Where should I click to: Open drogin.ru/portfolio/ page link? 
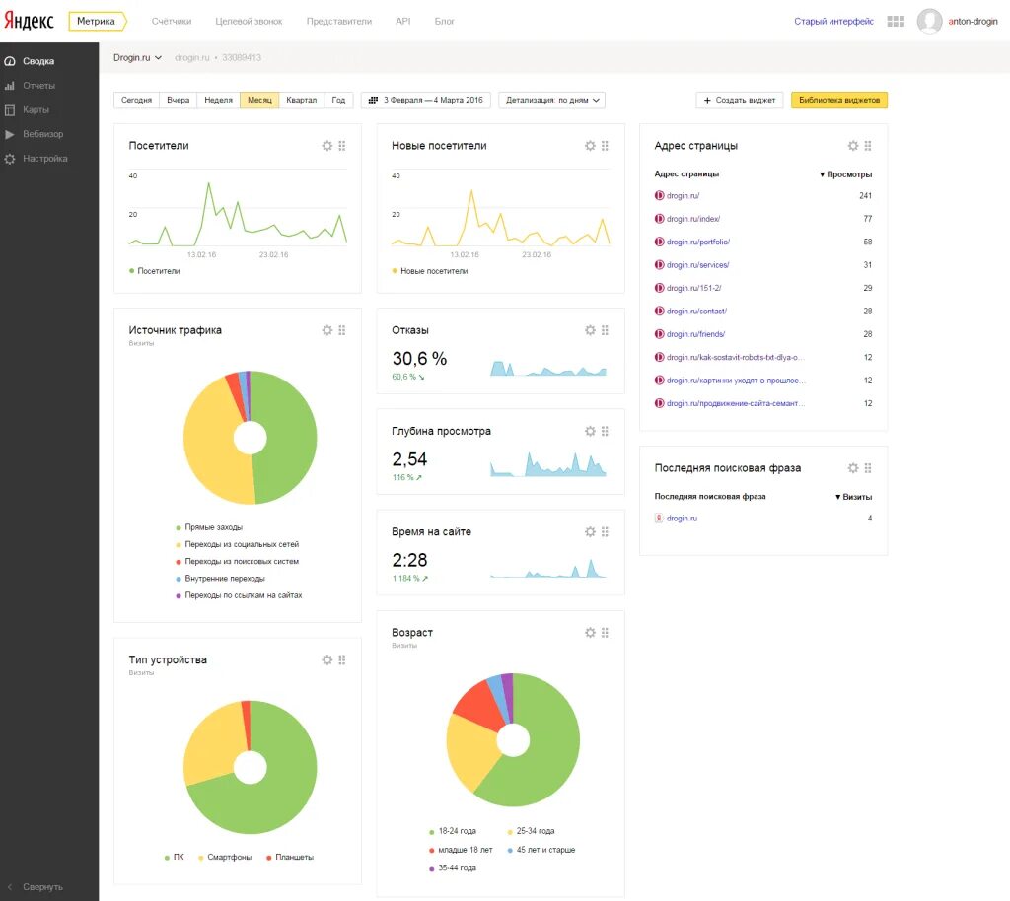[697, 242]
